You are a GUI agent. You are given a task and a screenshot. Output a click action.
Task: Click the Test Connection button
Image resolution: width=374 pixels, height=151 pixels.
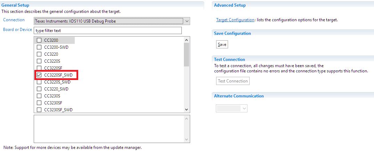[x=233, y=81]
